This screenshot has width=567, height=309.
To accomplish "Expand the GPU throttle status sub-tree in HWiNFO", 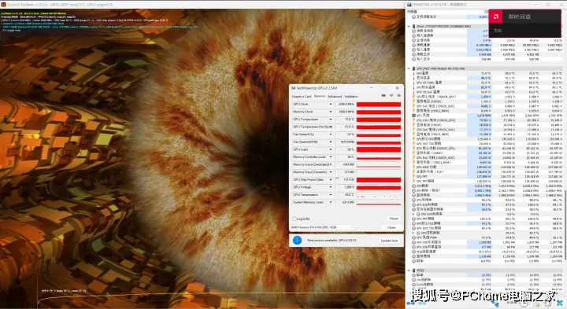I will click(x=413, y=233).
